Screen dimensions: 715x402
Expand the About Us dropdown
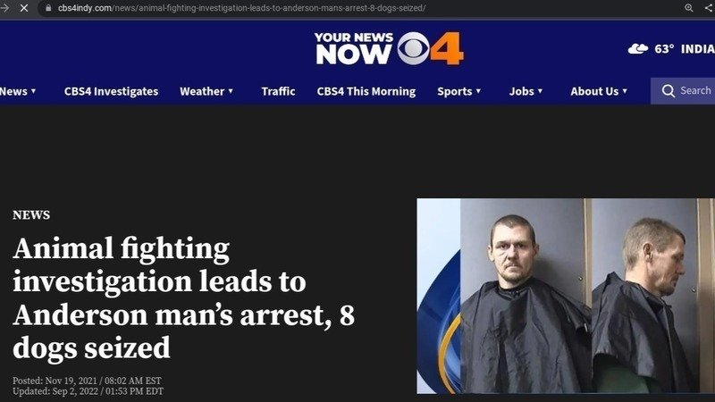pyautogui.click(x=599, y=91)
